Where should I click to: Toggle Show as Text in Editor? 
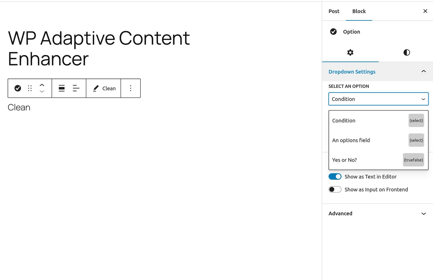coord(335,177)
